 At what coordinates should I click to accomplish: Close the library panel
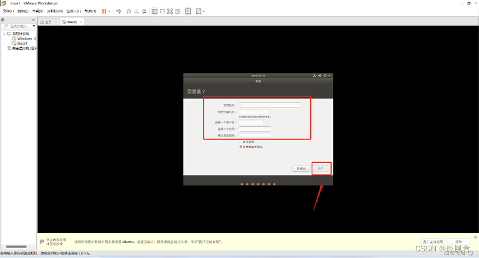[33, 20]
